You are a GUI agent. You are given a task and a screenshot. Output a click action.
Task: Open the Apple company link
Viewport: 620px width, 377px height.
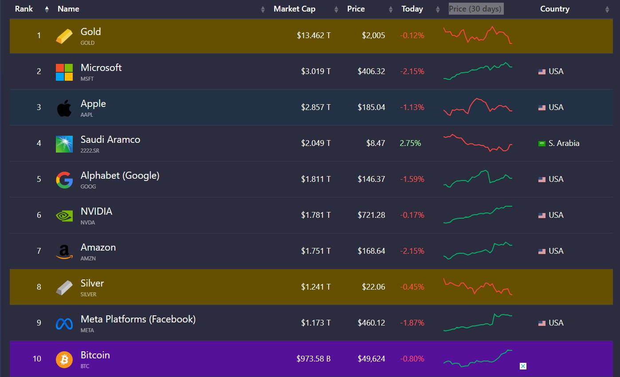[x=93, y=104]
